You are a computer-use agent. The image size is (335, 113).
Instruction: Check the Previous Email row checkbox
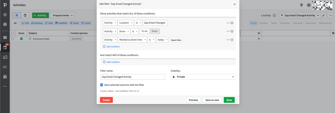pos(13,39)
